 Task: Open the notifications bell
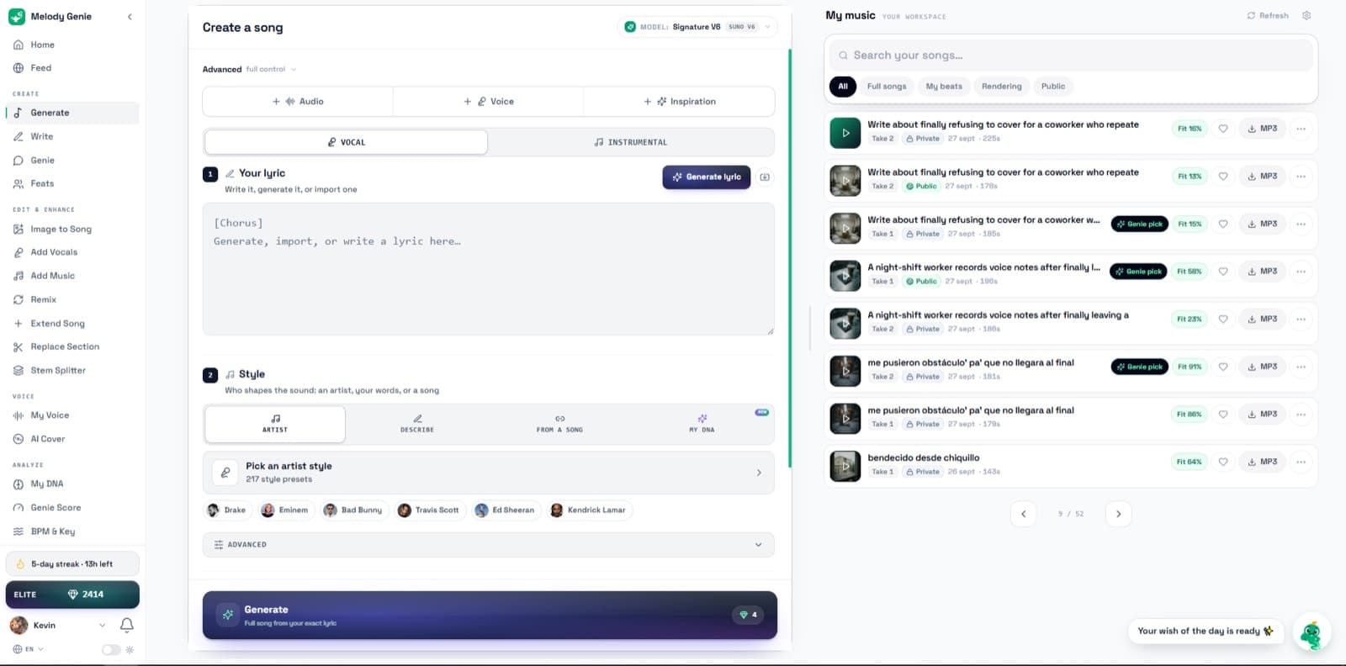click(127, 625)
